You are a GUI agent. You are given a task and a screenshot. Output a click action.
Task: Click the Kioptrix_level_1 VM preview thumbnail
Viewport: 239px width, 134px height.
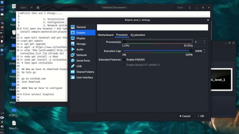click(221, 80)
